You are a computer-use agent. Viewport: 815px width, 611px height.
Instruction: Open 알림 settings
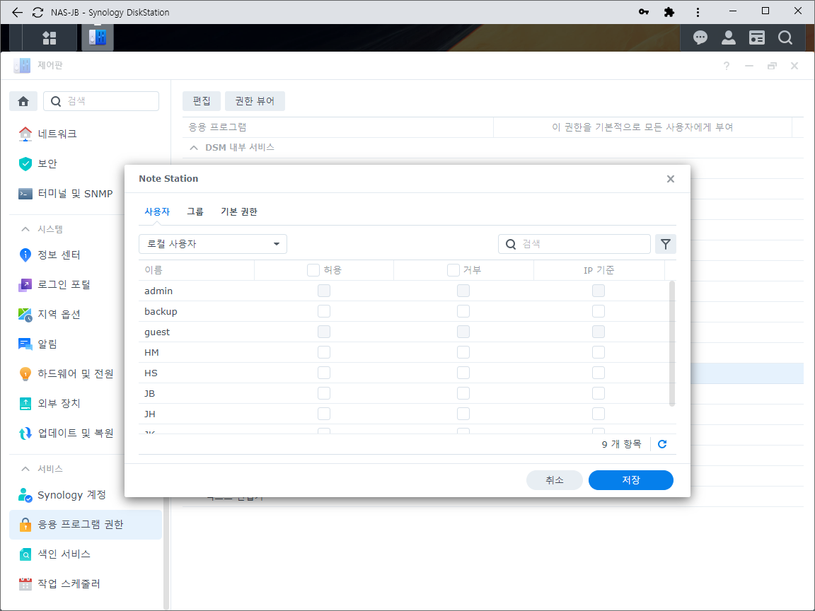tap(37, 344)
